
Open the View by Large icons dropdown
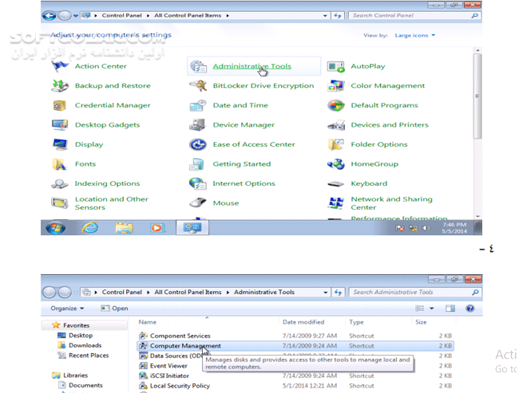click(x=414, y=35)
